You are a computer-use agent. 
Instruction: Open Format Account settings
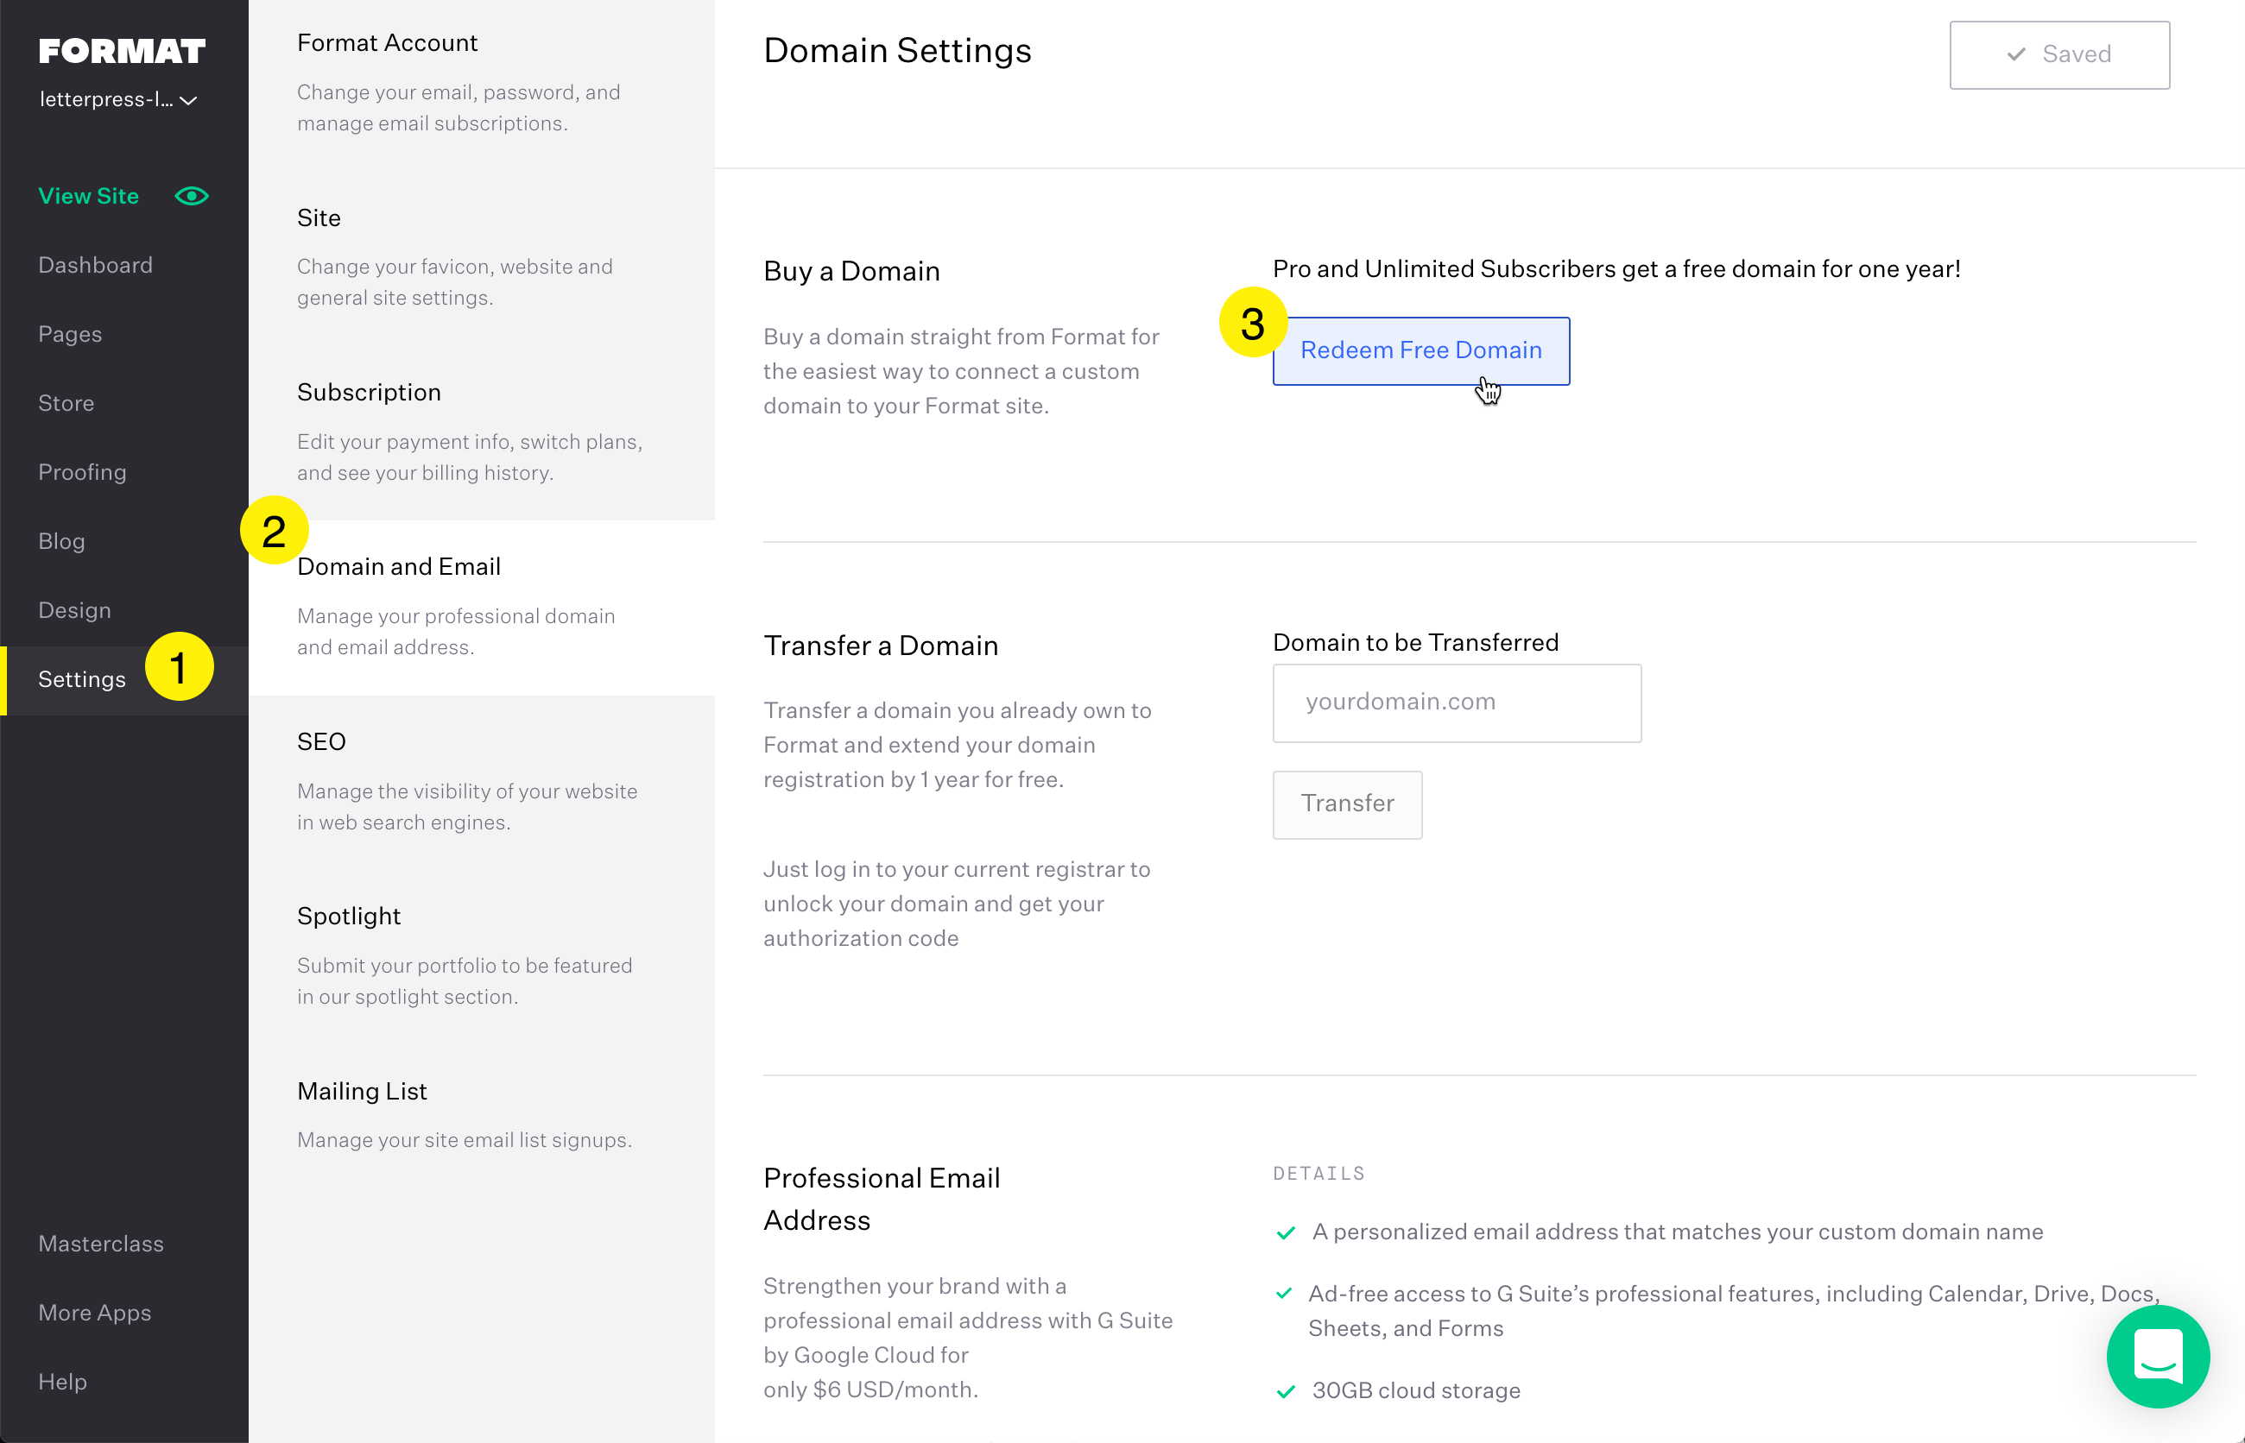tap(386, 43)
